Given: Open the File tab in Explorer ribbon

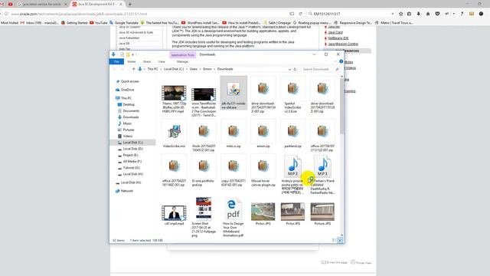Looking at the screenshot, I should coord(116,61).
